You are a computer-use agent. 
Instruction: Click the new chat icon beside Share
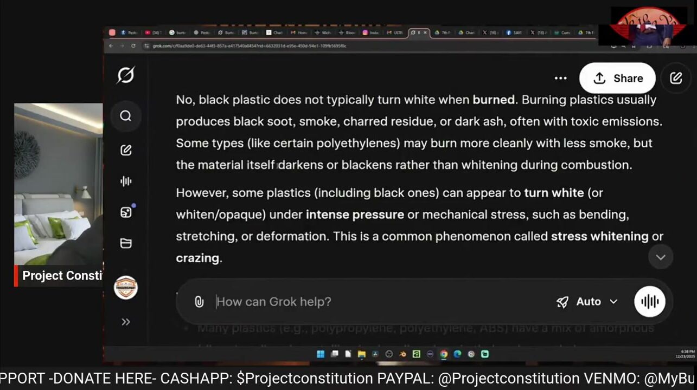pos(676,78)
